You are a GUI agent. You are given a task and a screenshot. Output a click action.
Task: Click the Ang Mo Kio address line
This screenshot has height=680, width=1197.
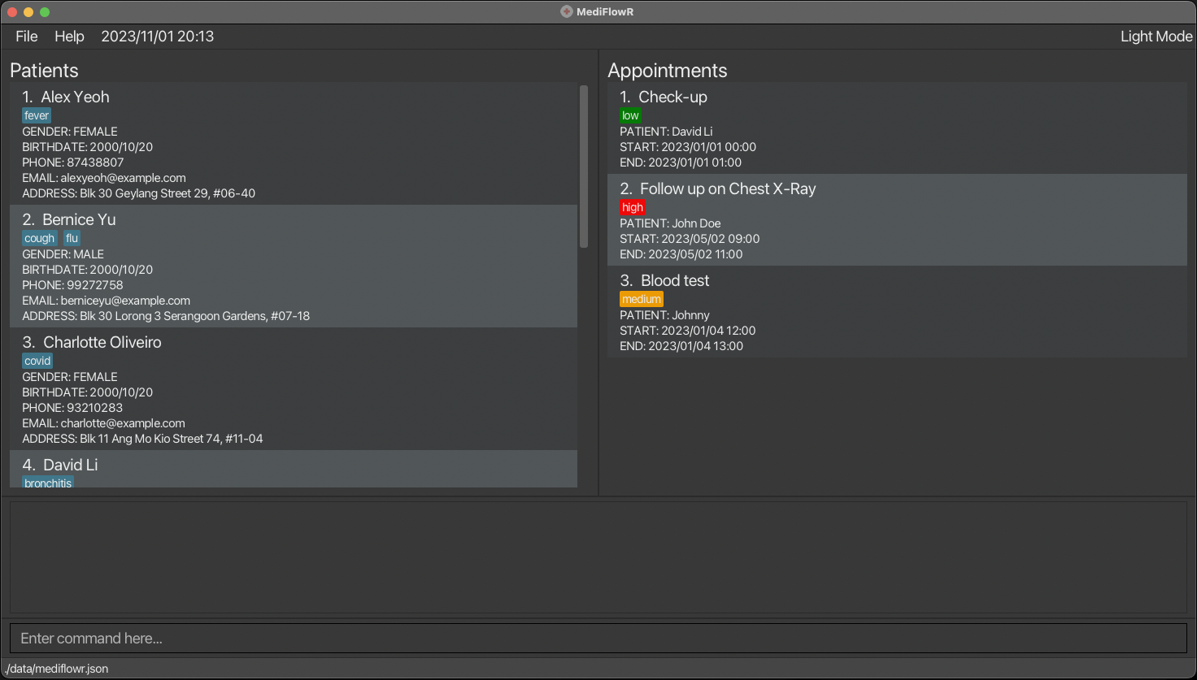(142, 439)
